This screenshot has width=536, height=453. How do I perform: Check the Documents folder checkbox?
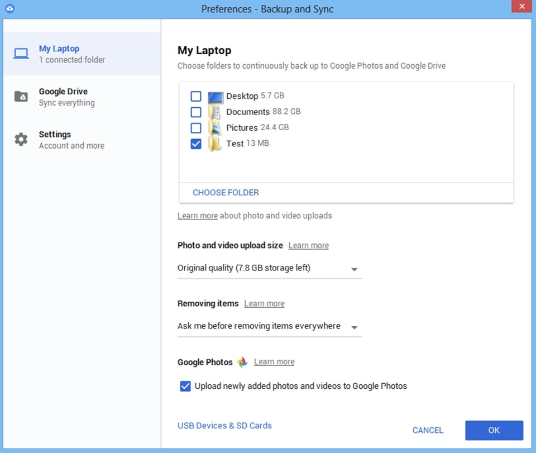(x=196, y=111)
